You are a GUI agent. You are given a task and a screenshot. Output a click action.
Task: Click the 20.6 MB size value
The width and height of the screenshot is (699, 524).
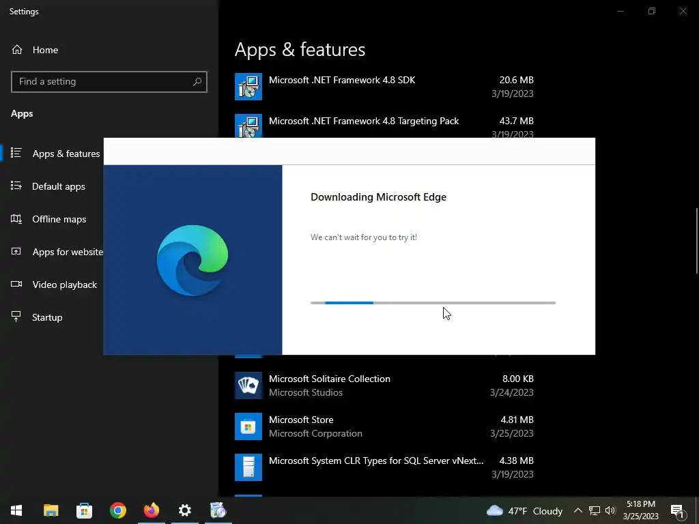coord(516,81)
